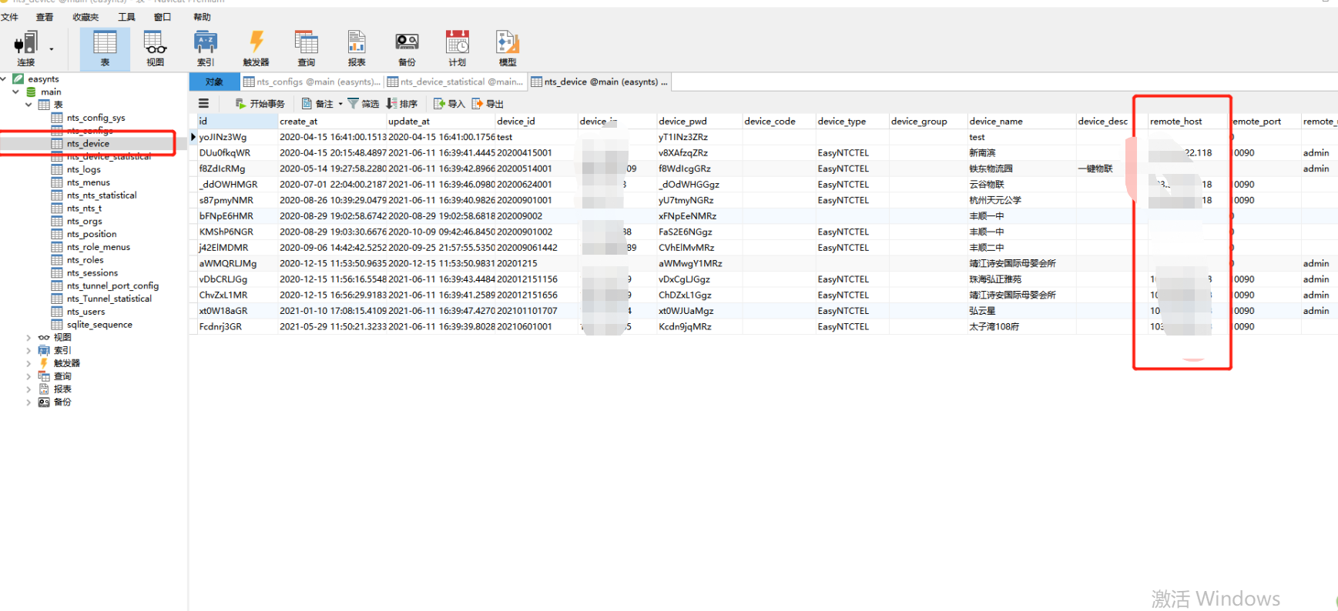Select the device name cell 杭州天元公学
This screenshot has height=611, width=1338.
1021,200
